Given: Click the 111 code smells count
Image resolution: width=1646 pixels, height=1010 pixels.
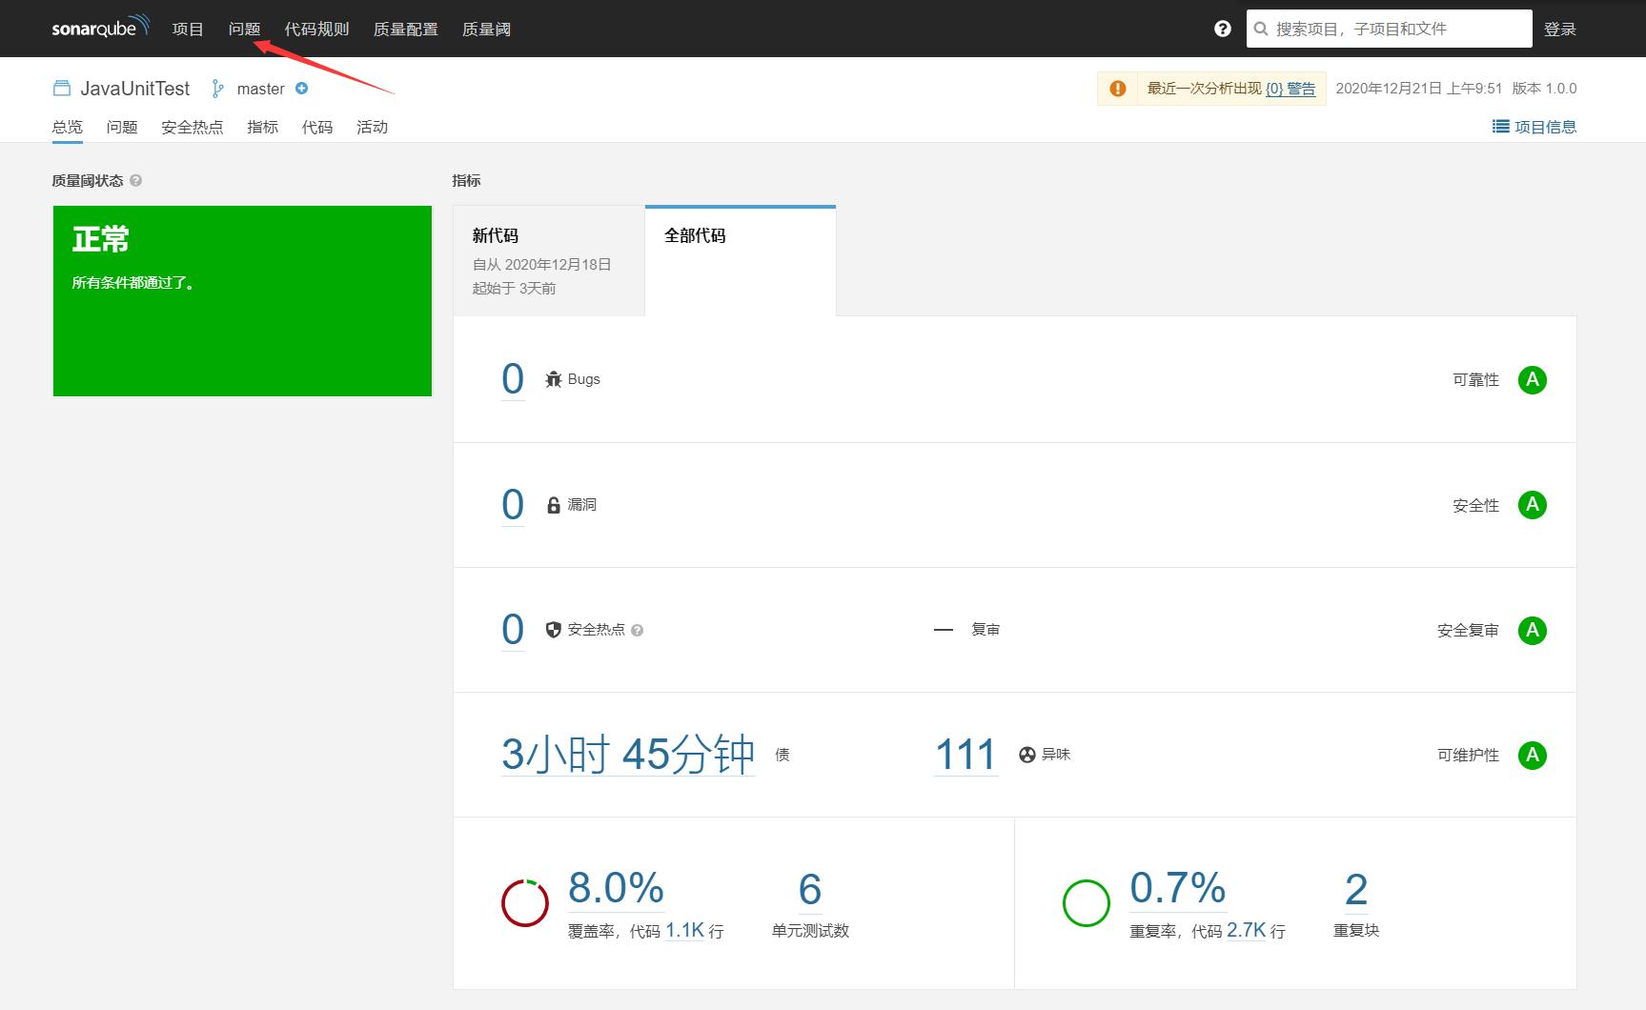Looking at the screenshot, I should click(x=965, y=755).
